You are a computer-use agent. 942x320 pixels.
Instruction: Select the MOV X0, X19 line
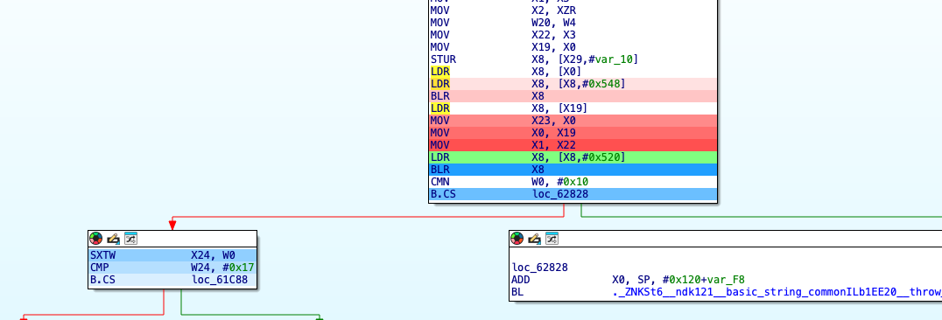coord(573,133)
